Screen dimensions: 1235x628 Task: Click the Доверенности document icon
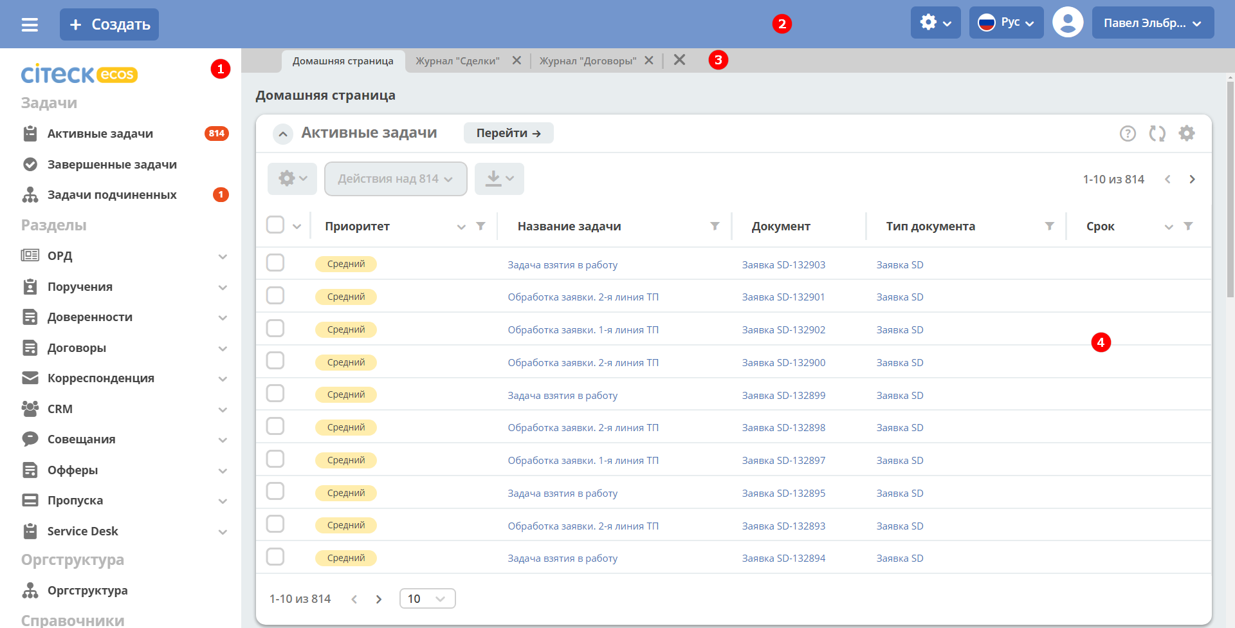(30, 317)
